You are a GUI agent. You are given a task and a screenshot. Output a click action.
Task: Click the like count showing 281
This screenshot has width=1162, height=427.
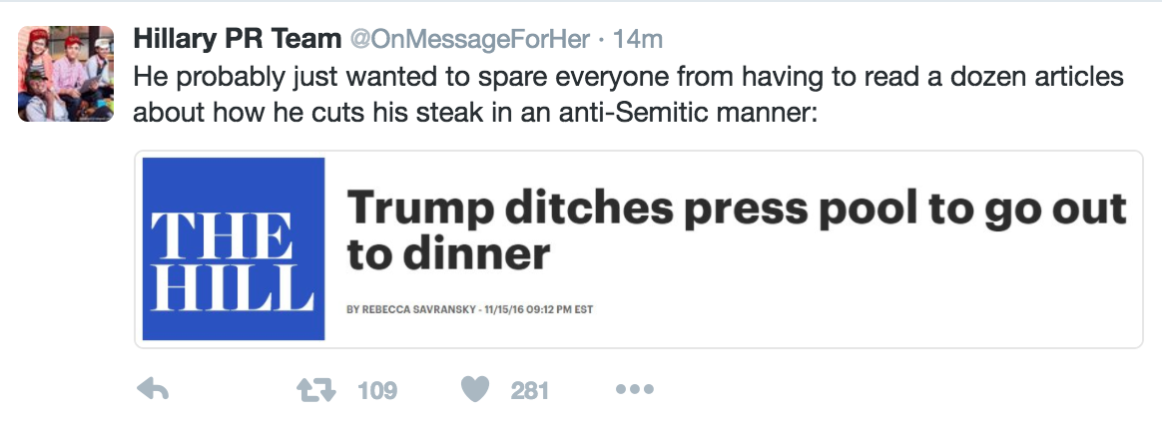530,390
